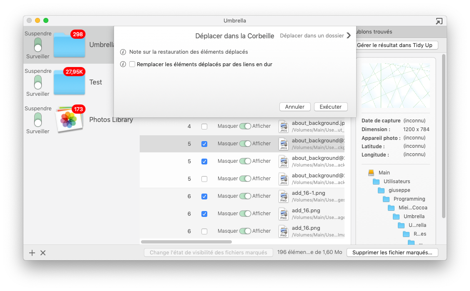Click the 196 élémen...e de 1,60 Mo status text

coord(309,252)
